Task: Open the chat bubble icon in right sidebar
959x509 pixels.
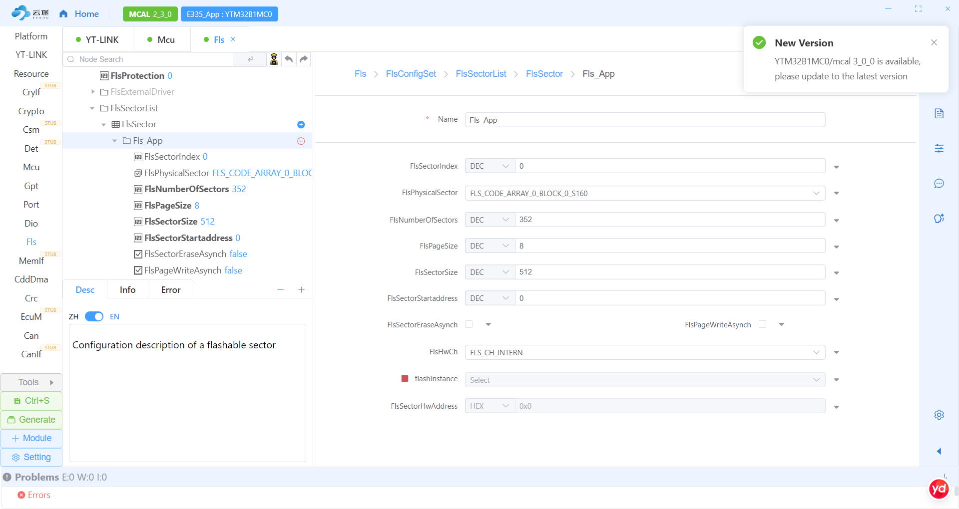Action: [x=939, y=184]
